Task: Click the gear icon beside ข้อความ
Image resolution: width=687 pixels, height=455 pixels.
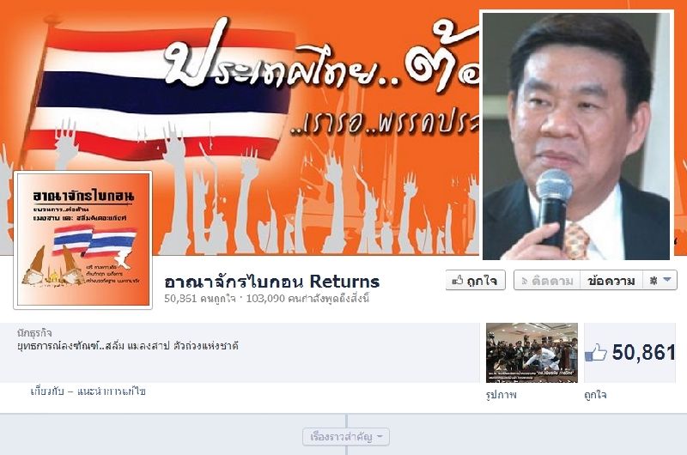Action: (x=653, y=281)
